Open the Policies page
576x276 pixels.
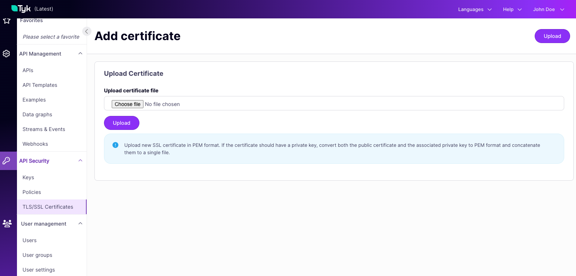[x=32, y=192]
